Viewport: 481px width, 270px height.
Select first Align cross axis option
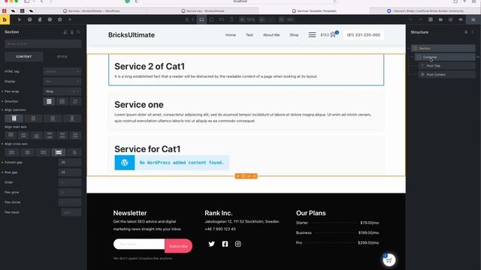click(x=12, y=152)
